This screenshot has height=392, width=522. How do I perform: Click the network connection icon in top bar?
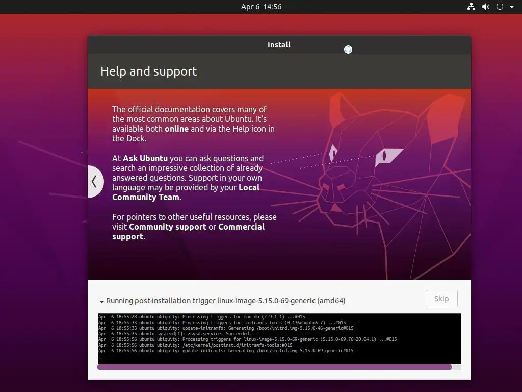click(471, 7)
